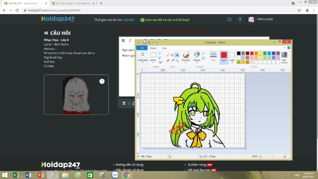
Task: Open Zalo from the taskbar
Action: point(115,175)
